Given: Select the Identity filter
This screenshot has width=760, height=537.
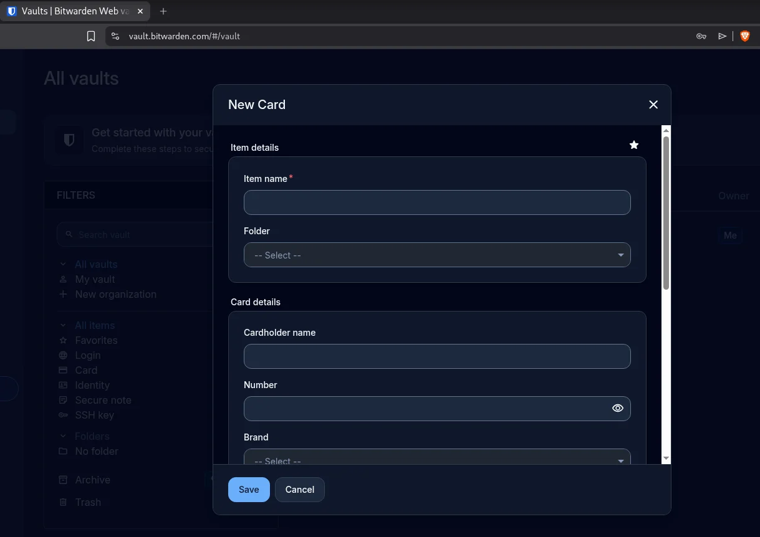Looking at the screenshot, I should 92,385.
